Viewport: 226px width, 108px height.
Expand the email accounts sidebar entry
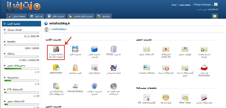pyautogui.click(x=5, y=101)
